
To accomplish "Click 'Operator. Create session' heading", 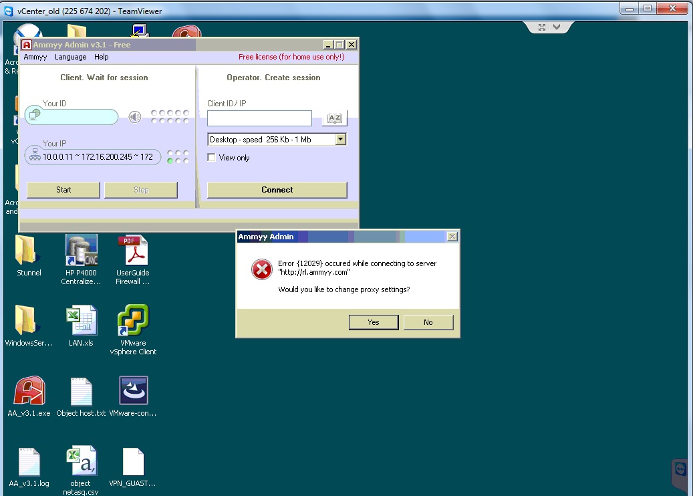I will pos(273,78).
